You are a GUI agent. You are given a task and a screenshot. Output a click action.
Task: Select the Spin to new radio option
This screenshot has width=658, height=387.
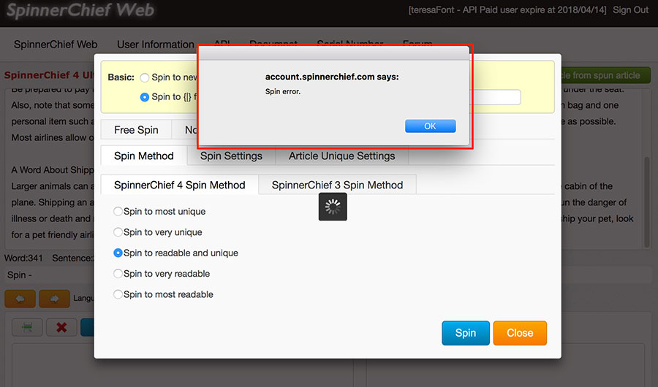tap(145, 77)
